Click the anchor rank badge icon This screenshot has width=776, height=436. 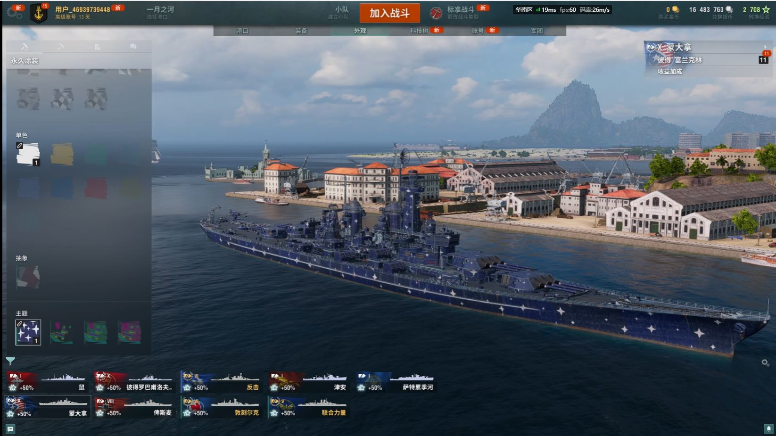pos(39,13)
